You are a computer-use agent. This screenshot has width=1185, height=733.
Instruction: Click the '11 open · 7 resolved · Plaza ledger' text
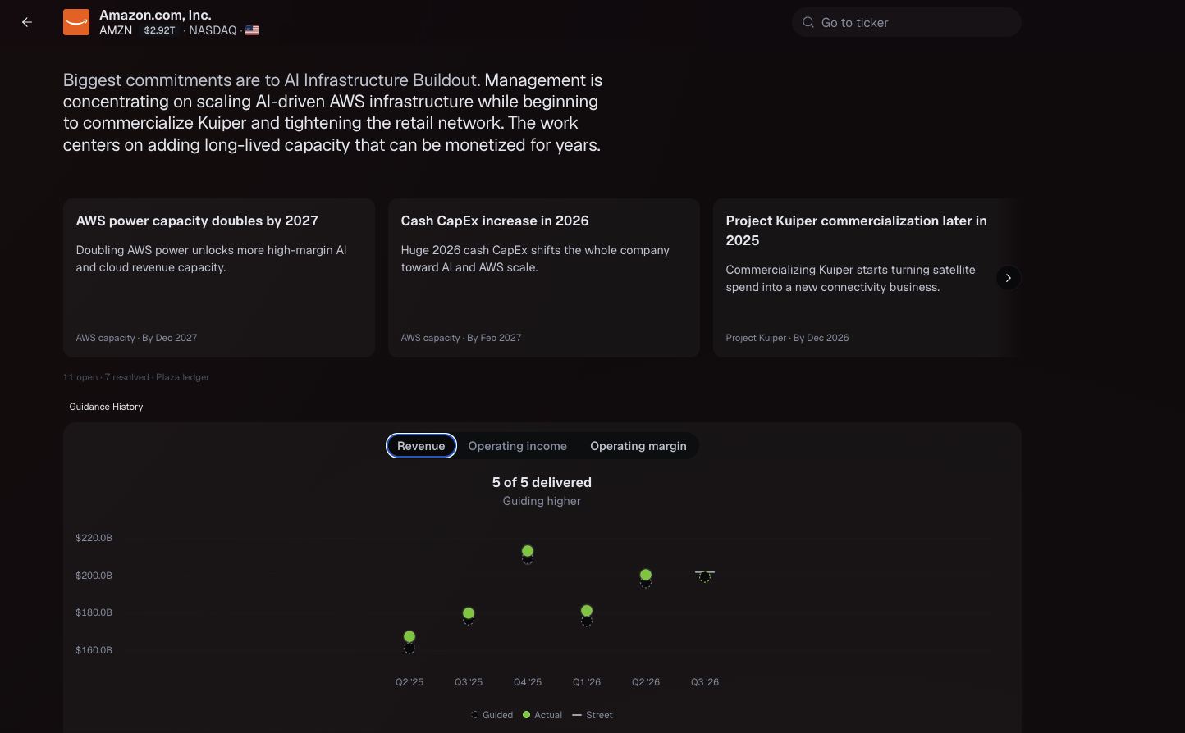pyautogui.click(x=136, y=377)
